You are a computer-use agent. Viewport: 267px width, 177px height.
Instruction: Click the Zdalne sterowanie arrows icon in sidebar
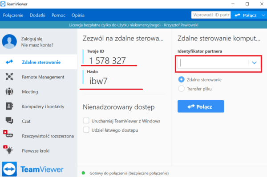point(9,62)
